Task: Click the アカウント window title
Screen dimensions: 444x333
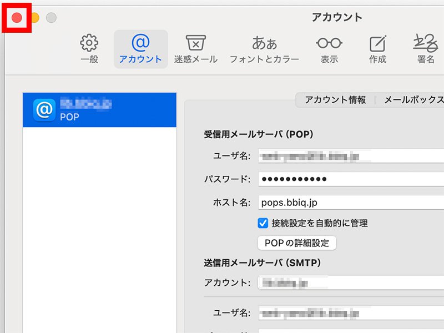Action: (x=337, y=17)
